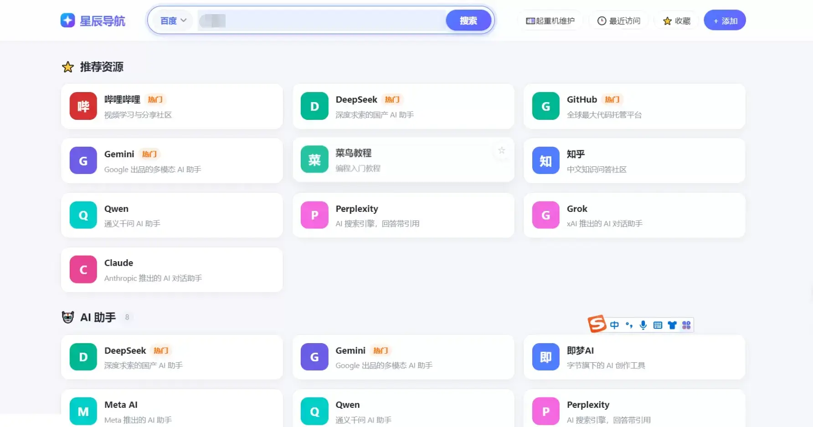Click the Sogou voice input microphone

point(643,325)
